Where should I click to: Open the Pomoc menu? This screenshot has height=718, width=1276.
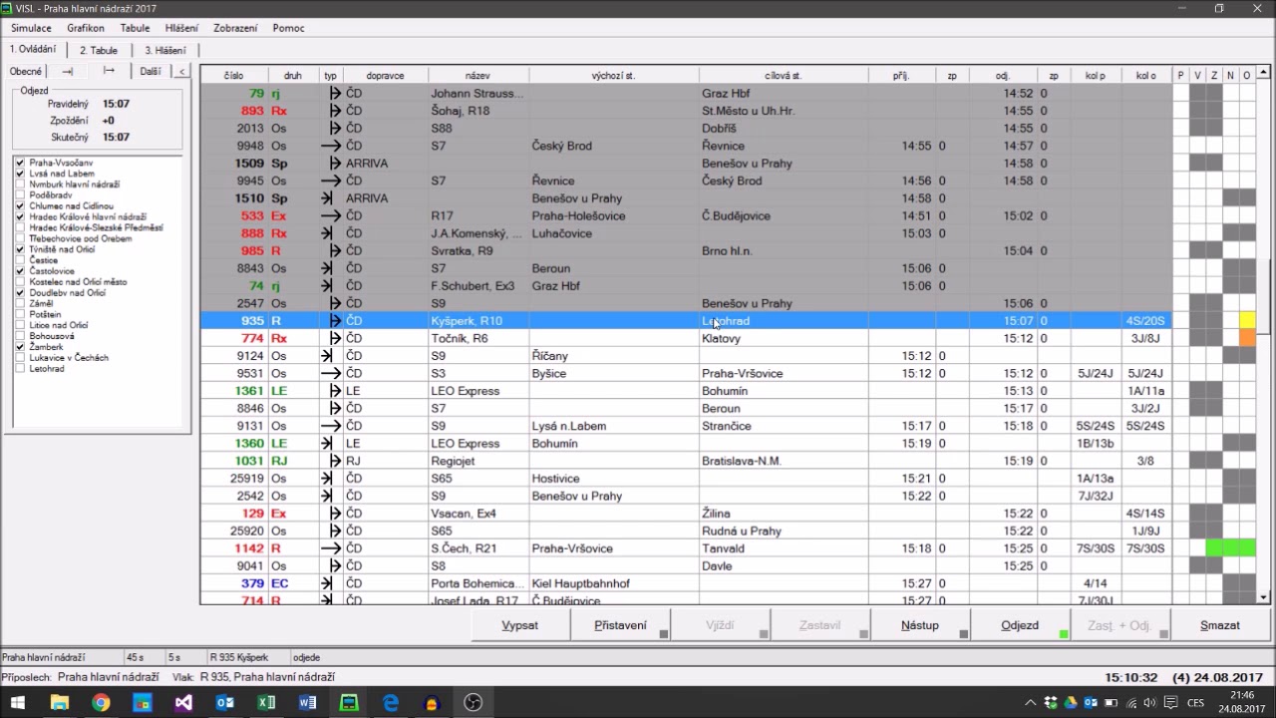289,28
